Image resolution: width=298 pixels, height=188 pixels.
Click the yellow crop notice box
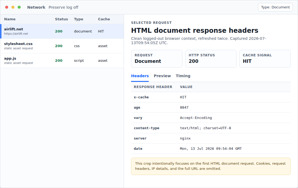tap(211, 166)
